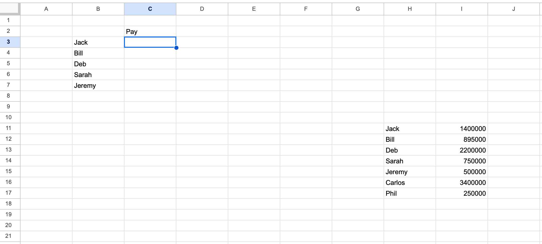Select column header C

click(x=150, y=8)
